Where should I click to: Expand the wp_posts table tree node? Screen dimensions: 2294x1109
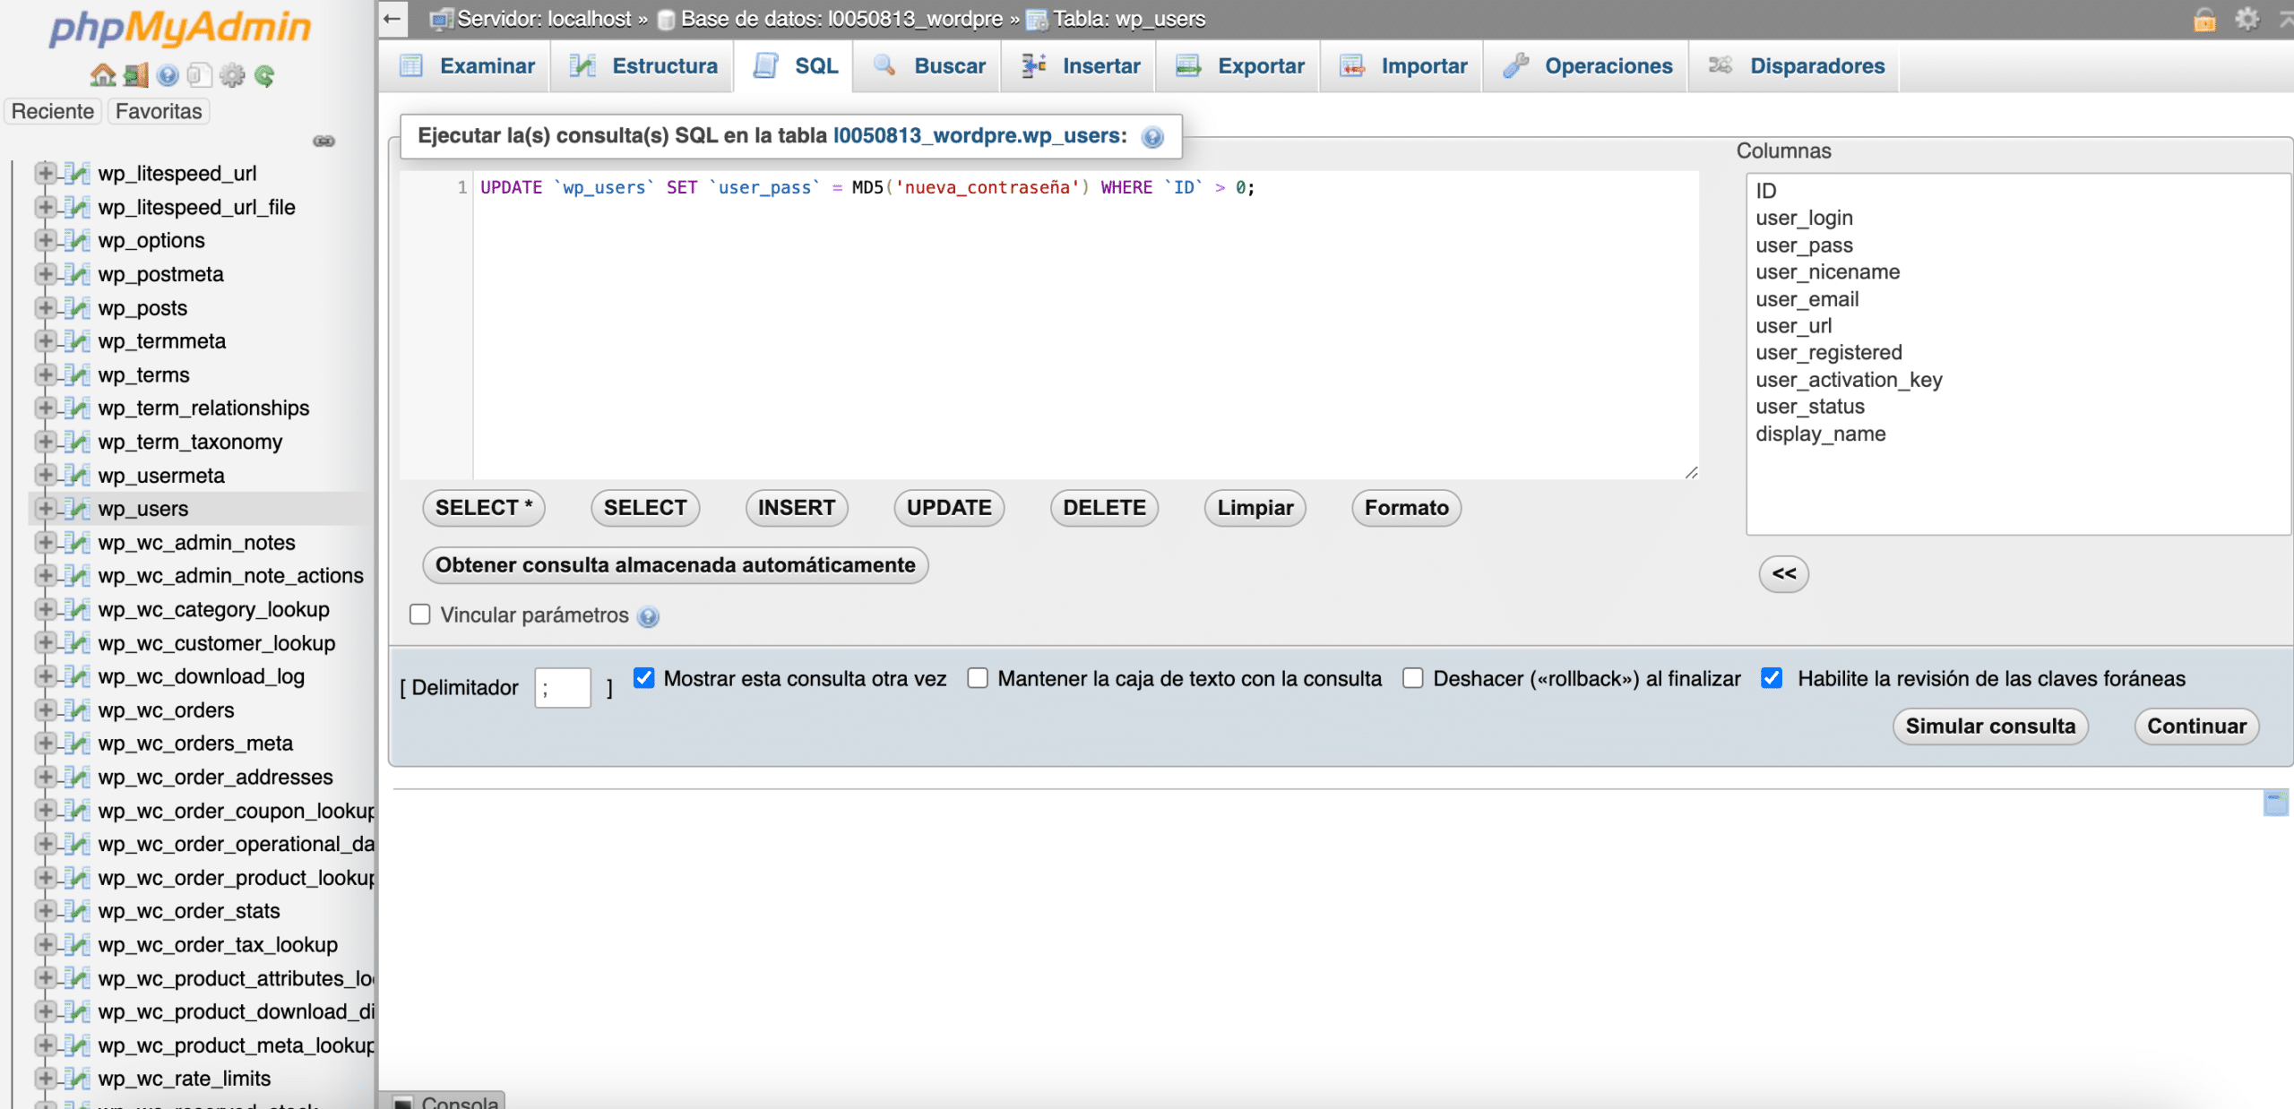[x=44, y=307]
